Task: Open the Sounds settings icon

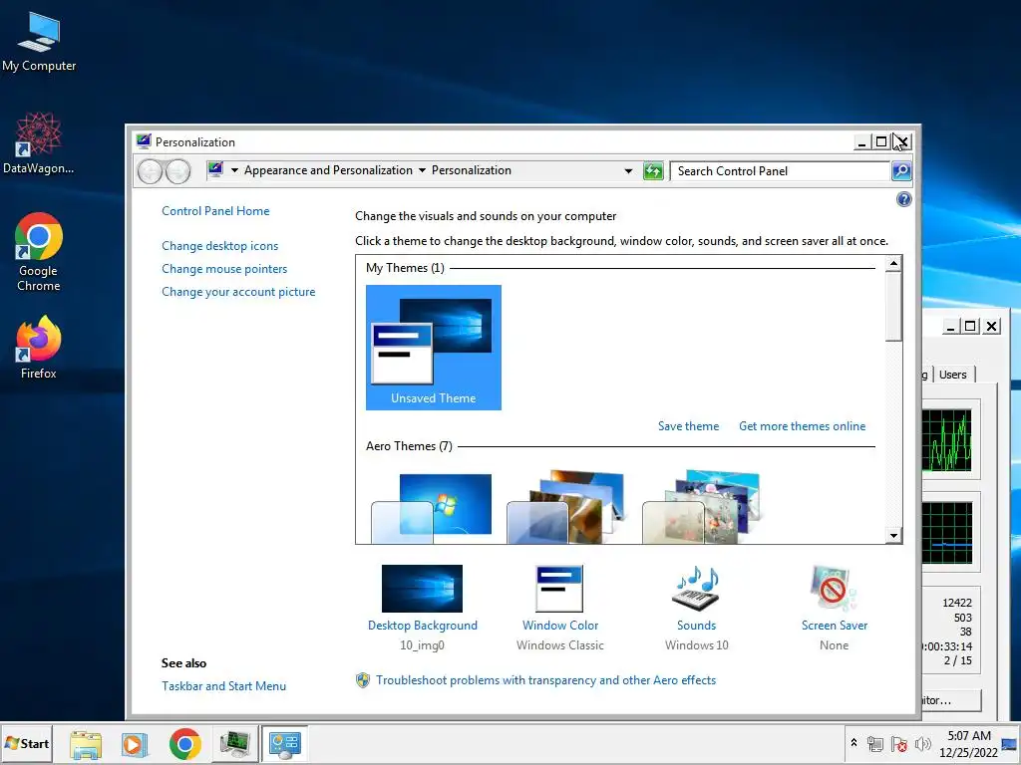Action: (x=695, y=589)
